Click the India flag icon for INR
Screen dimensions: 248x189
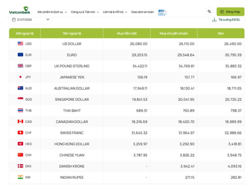(21, 177)
